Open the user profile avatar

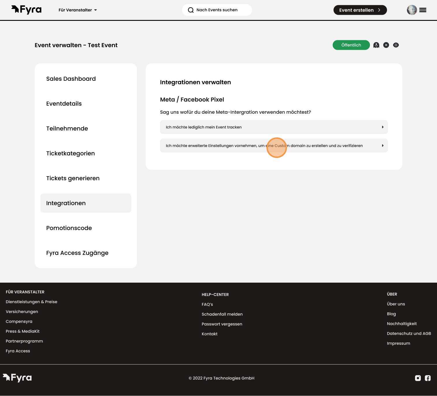point(412,10)
